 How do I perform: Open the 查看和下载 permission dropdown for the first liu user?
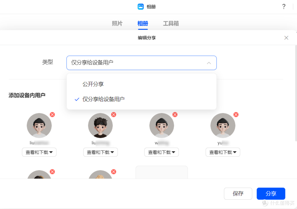pyautogui.click(x=39, y=152)
